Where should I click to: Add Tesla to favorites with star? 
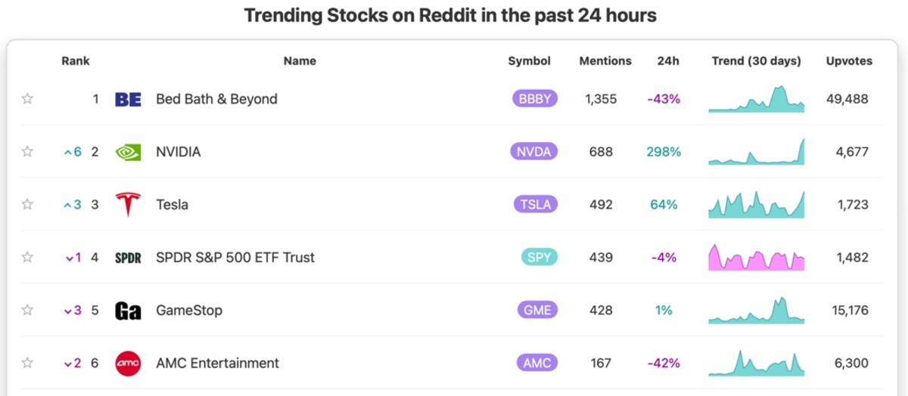coord(27,205)
